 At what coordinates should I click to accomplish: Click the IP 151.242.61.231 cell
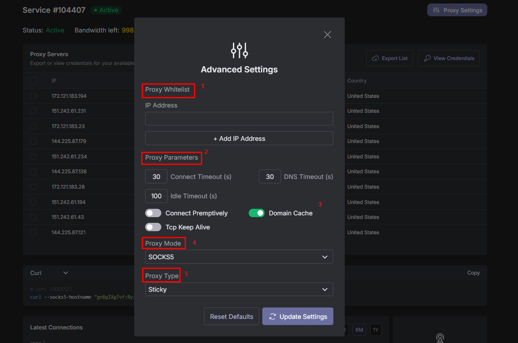click(x=69, y=111)
